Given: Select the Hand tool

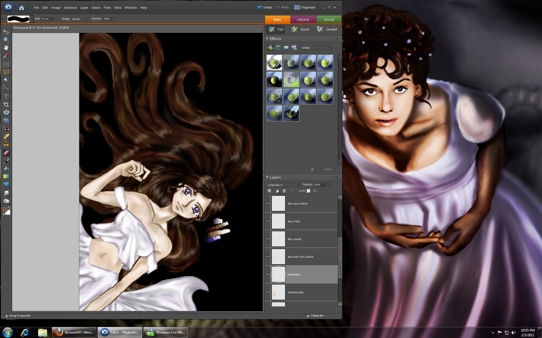Looking at the screenshot, I should click(x=6, y=48).
